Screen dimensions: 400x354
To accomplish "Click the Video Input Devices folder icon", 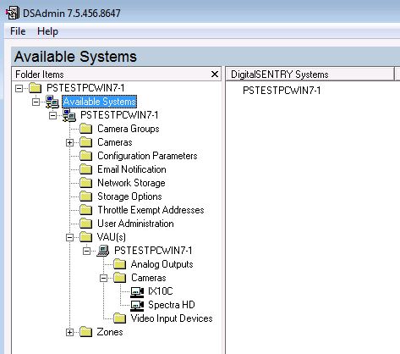I will (120, 318).
